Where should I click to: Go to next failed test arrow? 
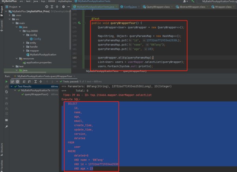click(x=52, y=81)
